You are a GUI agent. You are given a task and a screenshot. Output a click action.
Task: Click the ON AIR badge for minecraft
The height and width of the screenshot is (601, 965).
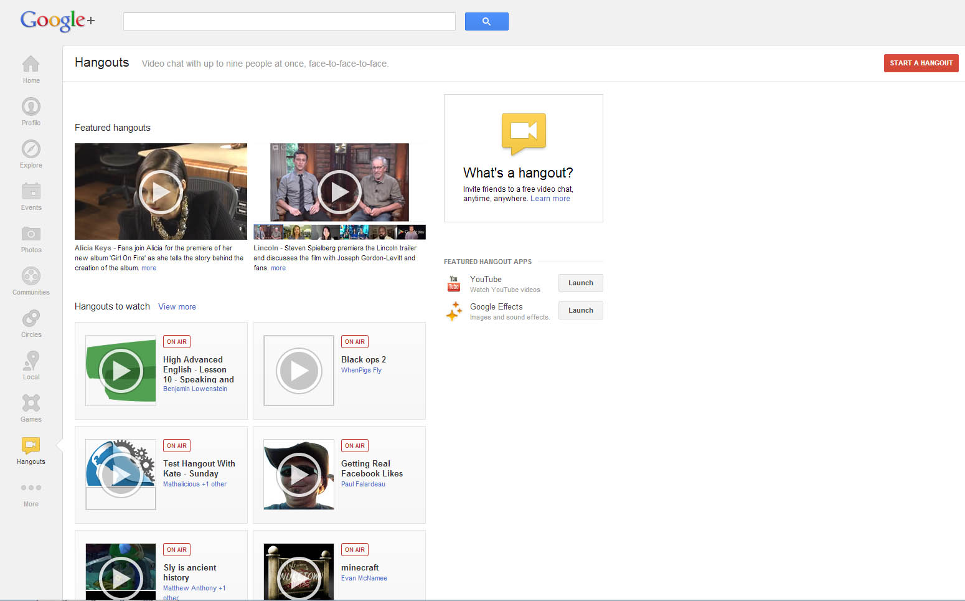[x=355, y=550]
